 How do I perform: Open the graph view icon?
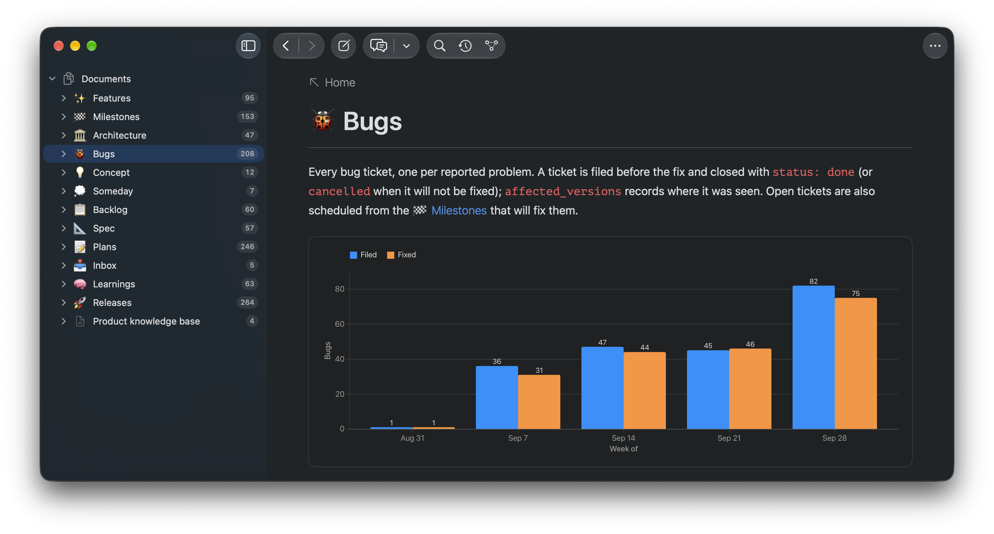(491, 45)
